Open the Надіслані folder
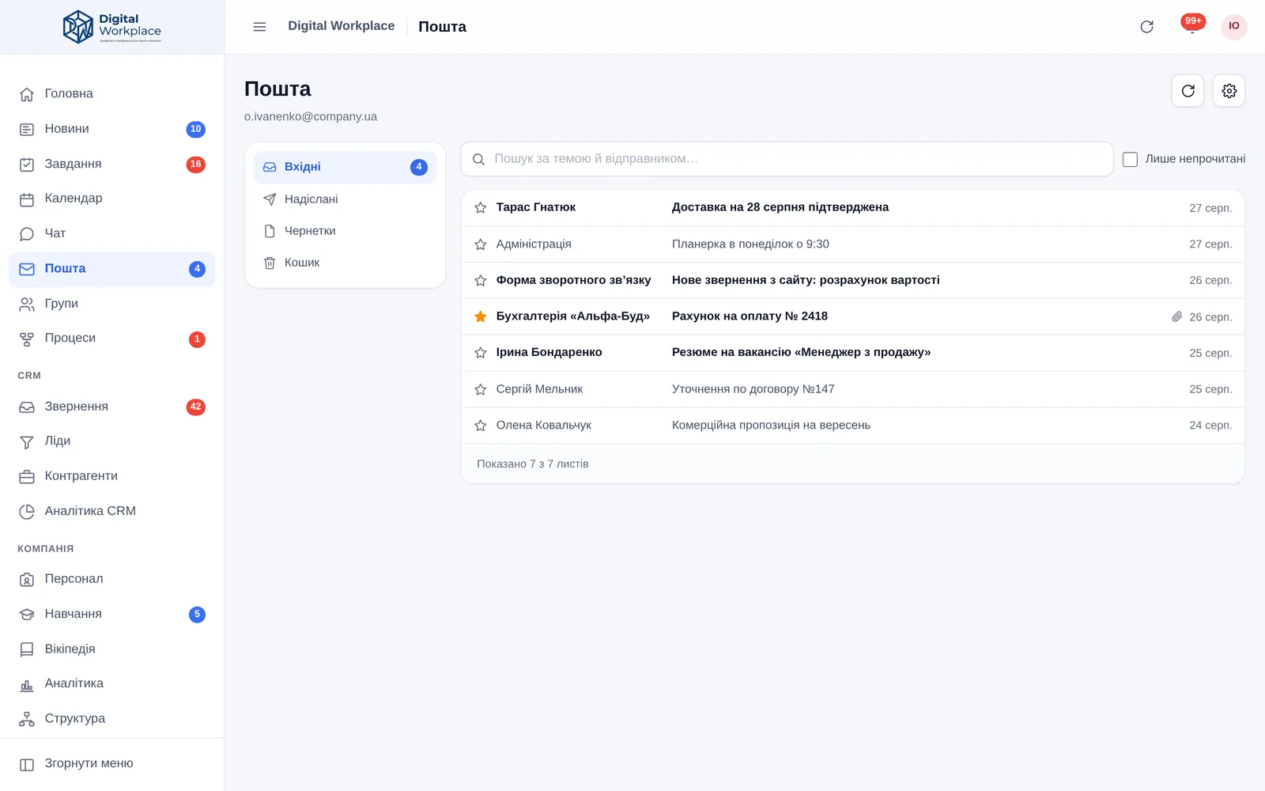1265x791 pixels. point(345,199)
